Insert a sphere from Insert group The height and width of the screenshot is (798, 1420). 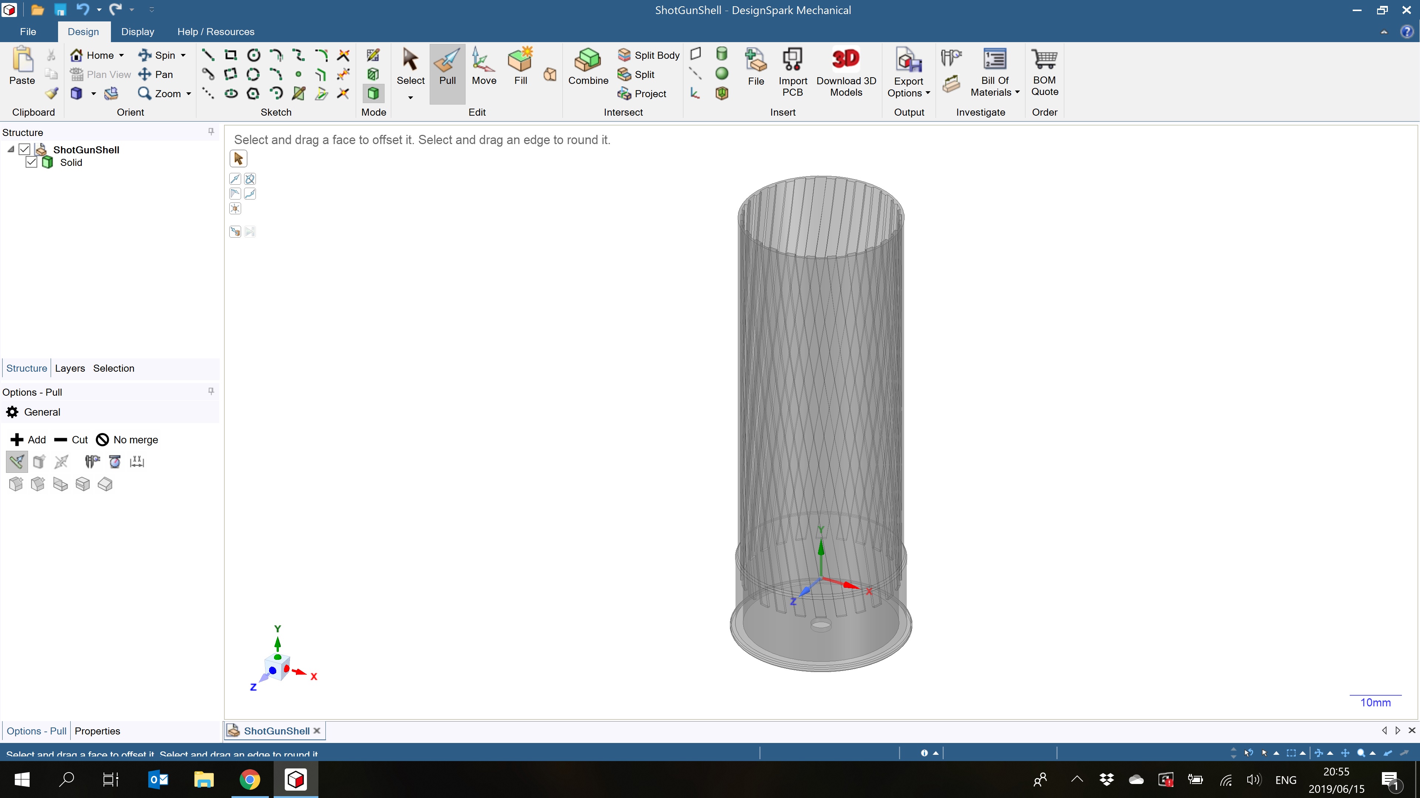[x=721, y=73]
